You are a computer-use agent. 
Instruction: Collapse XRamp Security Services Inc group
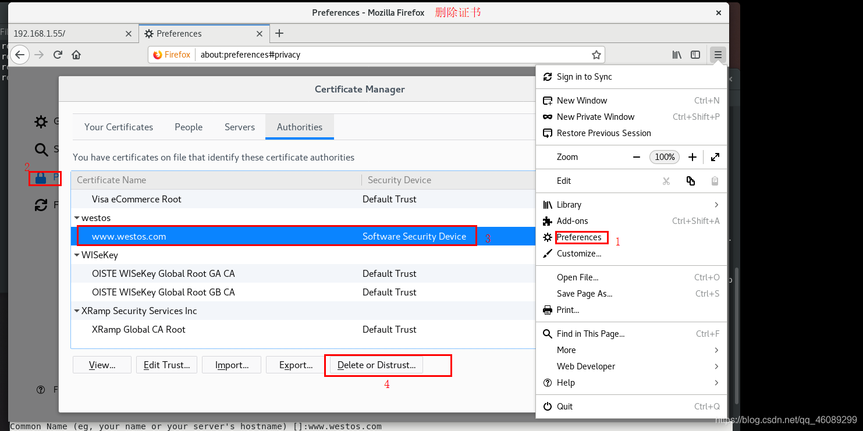77,311
